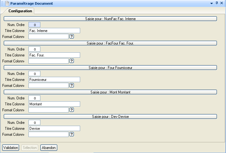Image resolution: width=226 pixels, height=153 pixels.
Task: Close the Paramétrage Document panel
Action: (222, 3)
